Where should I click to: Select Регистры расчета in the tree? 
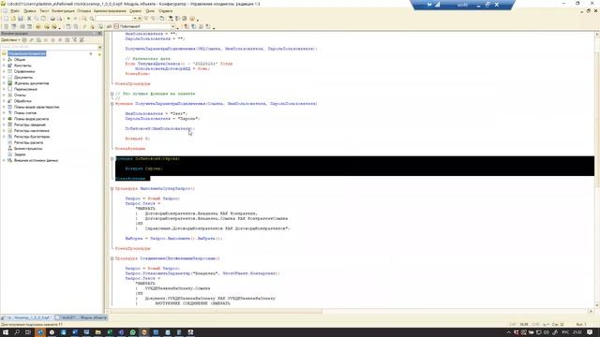click(x=29, y=142)
